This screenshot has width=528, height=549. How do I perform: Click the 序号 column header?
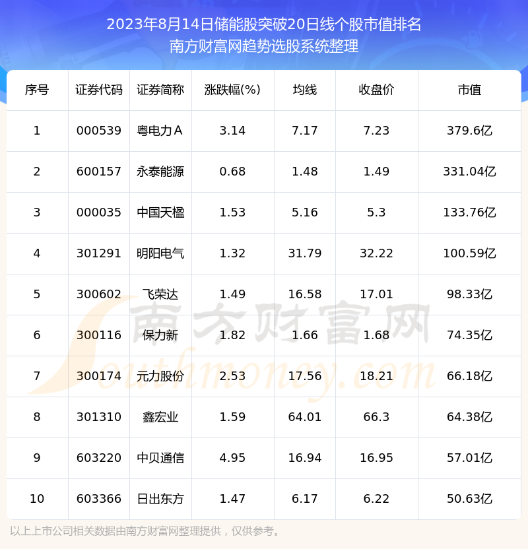(x=37, y=90)
